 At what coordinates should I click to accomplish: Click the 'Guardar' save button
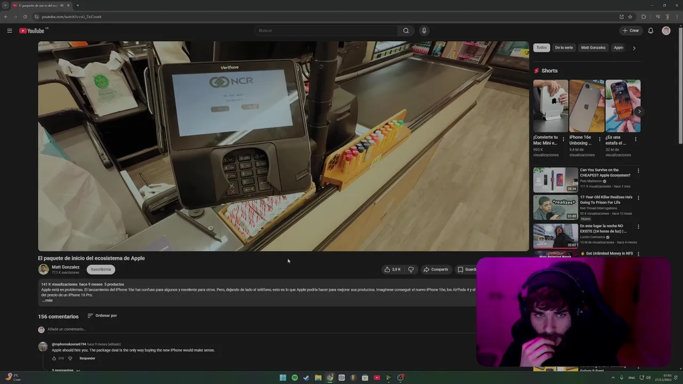(x=467, y=269)
